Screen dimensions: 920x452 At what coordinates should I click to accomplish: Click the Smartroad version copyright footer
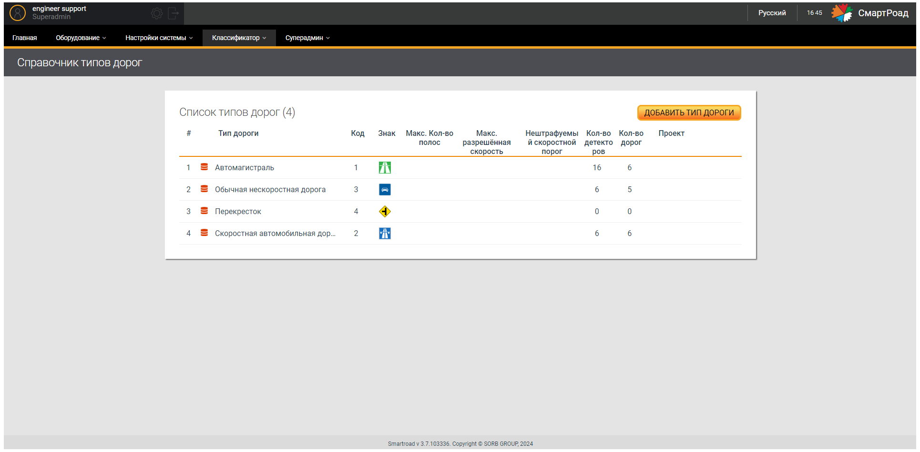pos(460,444)
